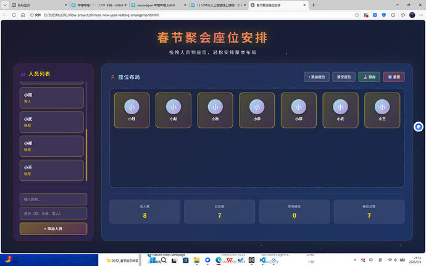426x266 pixels.
Task: Click the 中 input language indicator
Action: [371, 260]
